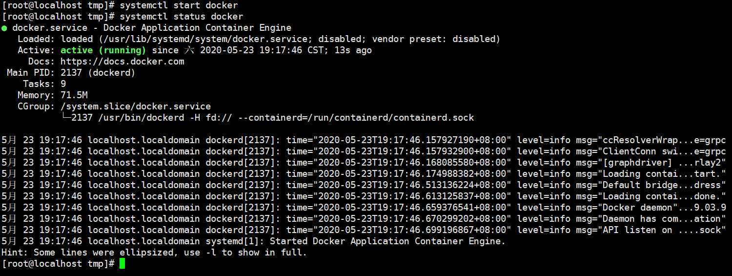Screen dimensions: 732x276
Task: Click the 'systemctl start docker' command text
Action: point(179,6)
